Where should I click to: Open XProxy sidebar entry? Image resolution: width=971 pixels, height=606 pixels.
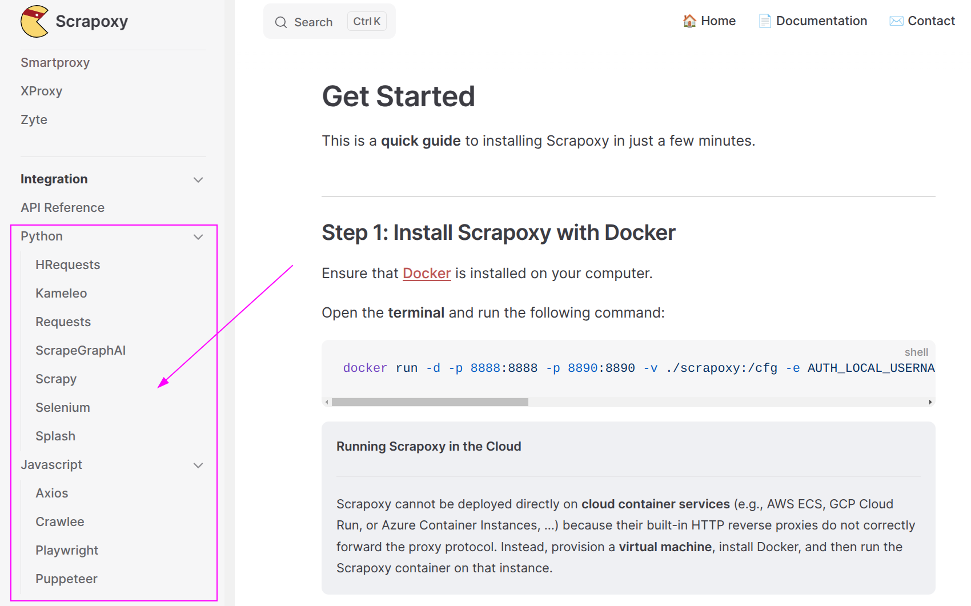point(41,91)
